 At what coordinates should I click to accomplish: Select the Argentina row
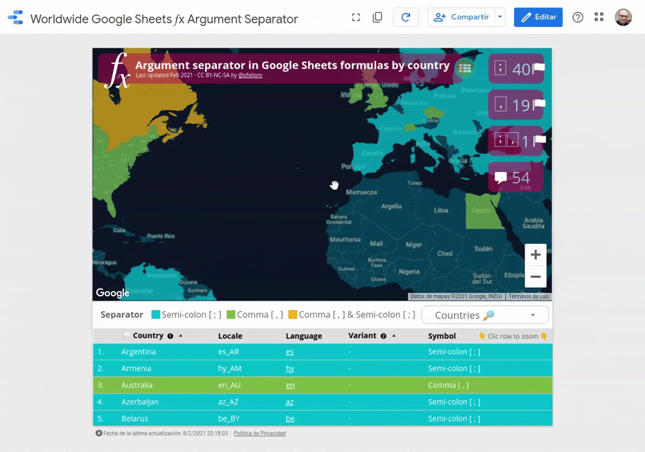click(322, 352)
